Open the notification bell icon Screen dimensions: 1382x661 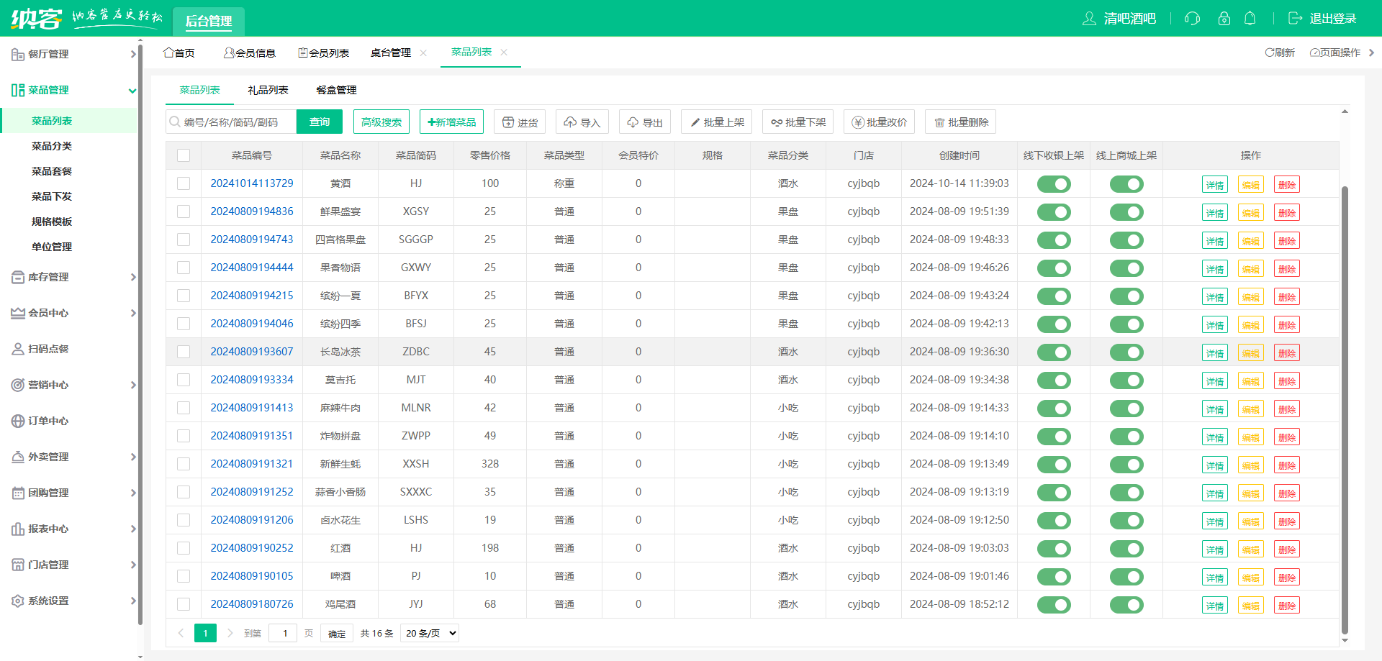point(1250,19)
